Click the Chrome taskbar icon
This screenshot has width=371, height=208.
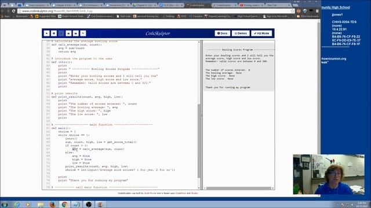point(64,205)
